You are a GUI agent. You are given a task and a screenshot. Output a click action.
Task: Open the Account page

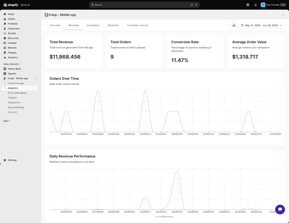point(12,112)
